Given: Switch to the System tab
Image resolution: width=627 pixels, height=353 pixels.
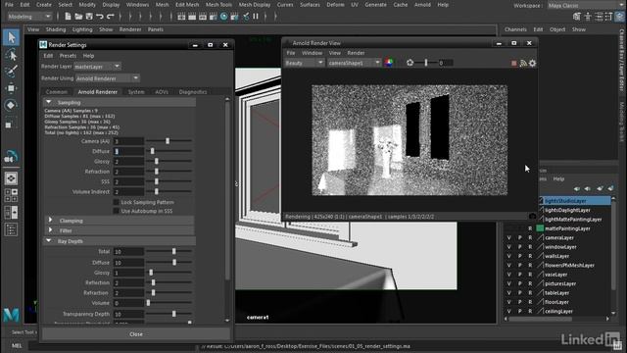Looking at the screenshot, I should [x=136, y=92].
